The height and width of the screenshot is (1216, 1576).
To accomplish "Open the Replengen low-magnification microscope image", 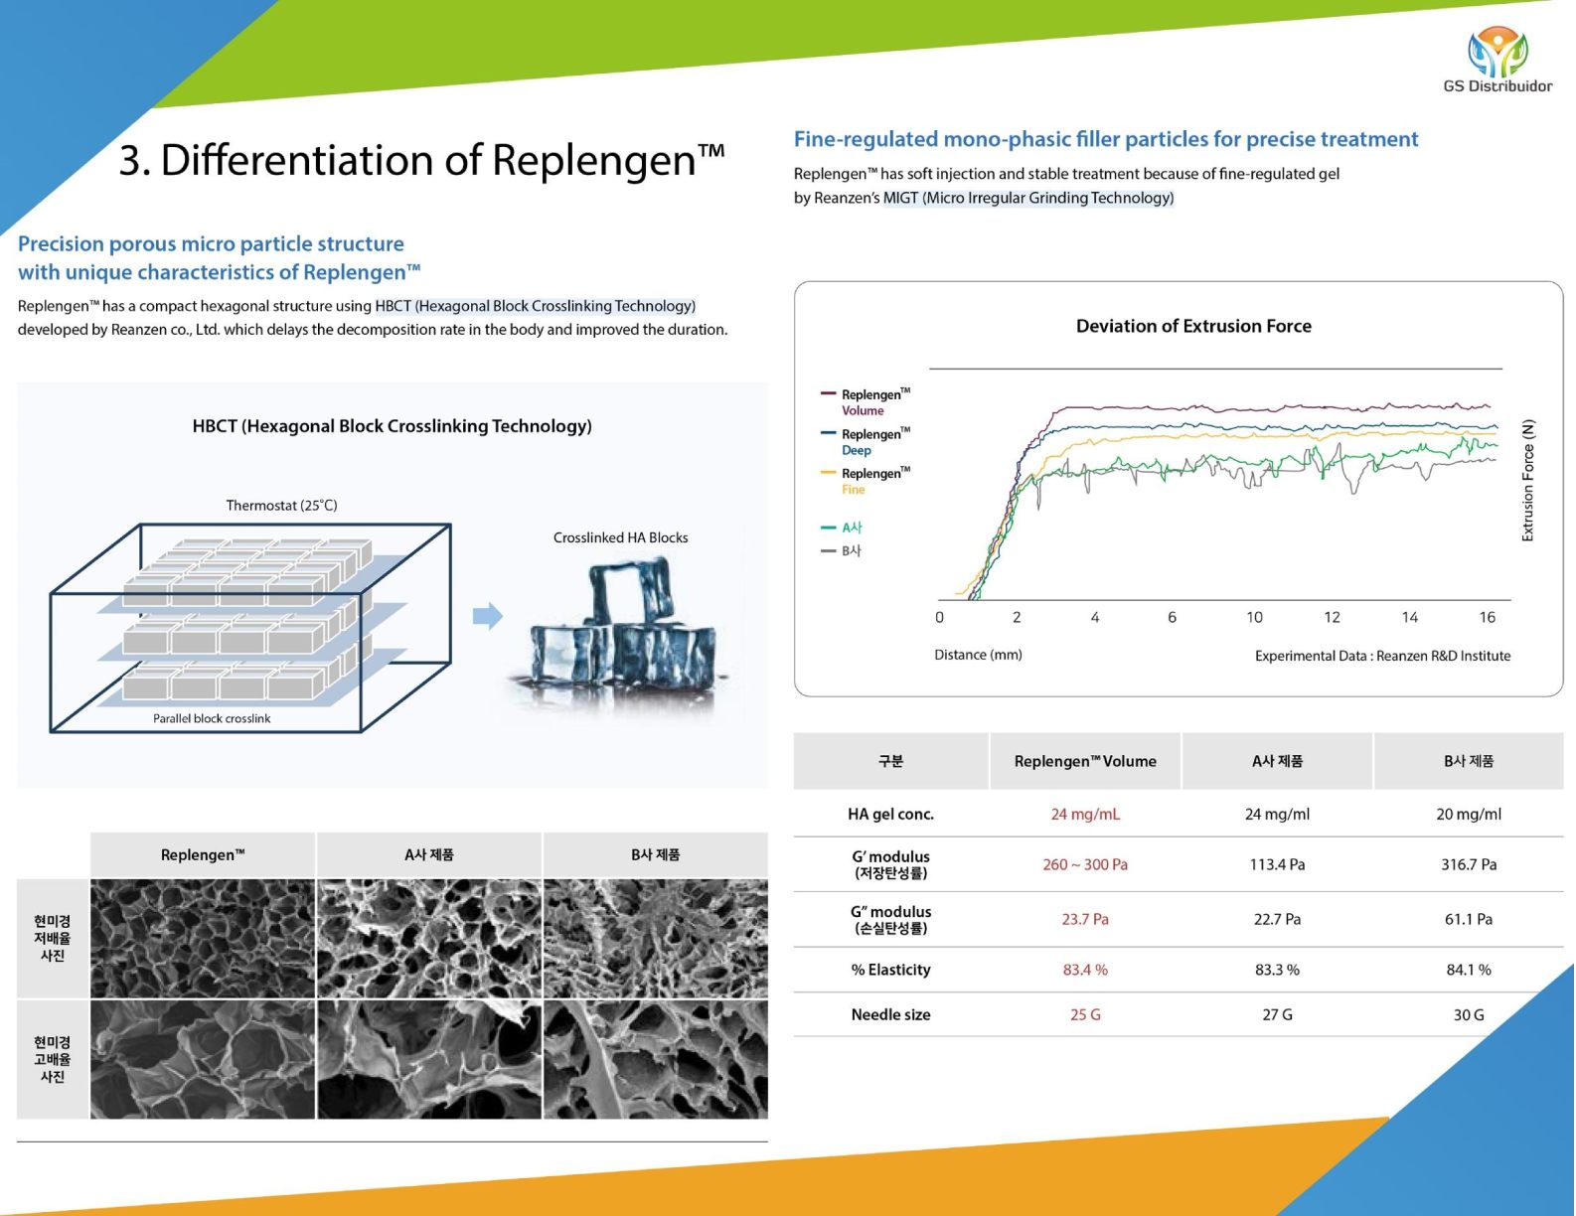I will (203, 938).
